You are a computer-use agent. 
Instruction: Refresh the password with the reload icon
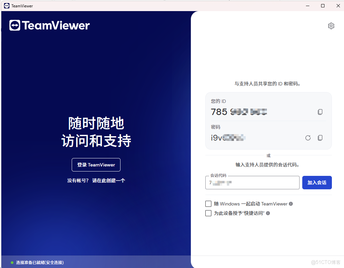click(308, 138)
